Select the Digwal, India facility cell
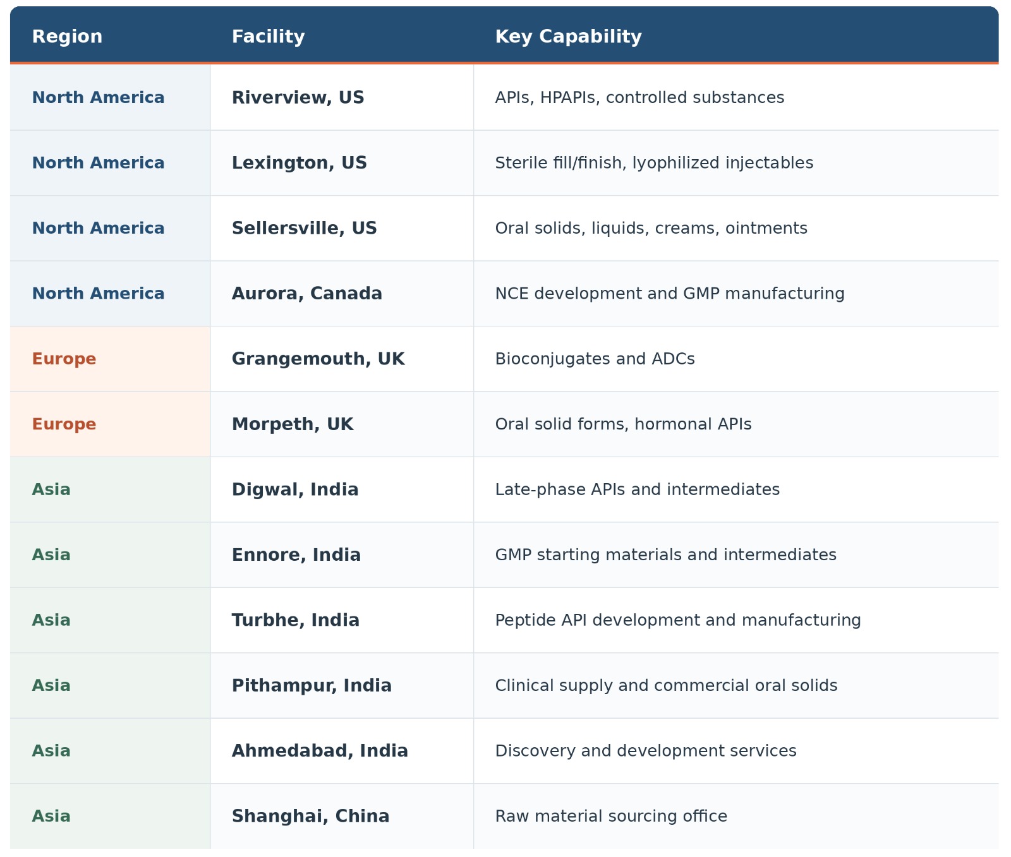Viewport: 1011px width, 857px height. [342, 489]
